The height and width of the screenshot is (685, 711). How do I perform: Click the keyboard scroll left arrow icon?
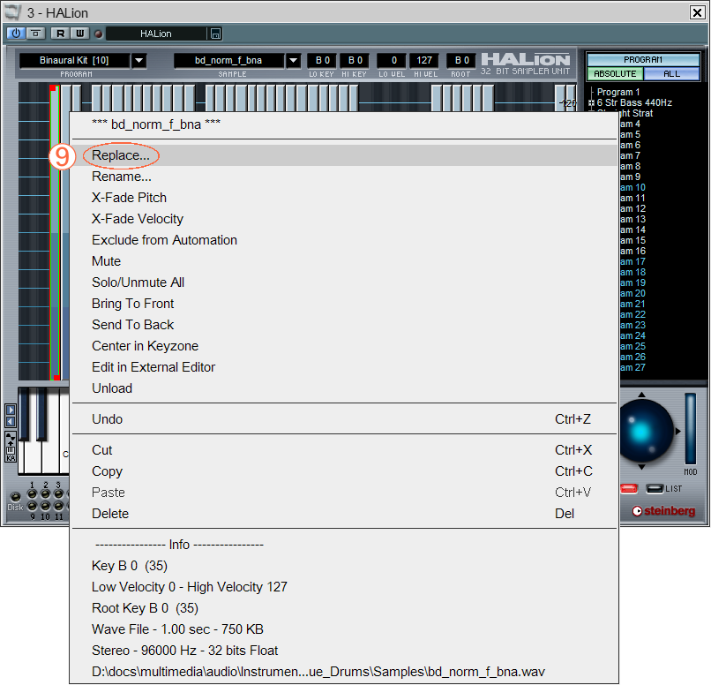pos(11,422)
